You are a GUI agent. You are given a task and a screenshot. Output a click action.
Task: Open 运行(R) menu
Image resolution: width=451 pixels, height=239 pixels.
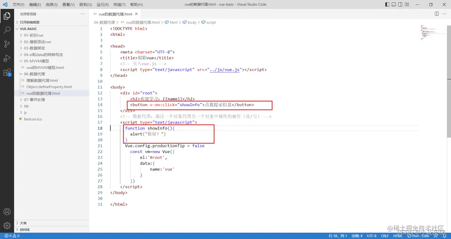tap(103, 5)
